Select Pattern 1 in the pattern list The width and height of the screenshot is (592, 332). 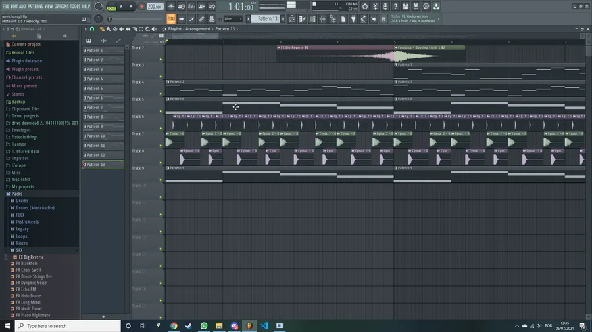coord(103,50)
